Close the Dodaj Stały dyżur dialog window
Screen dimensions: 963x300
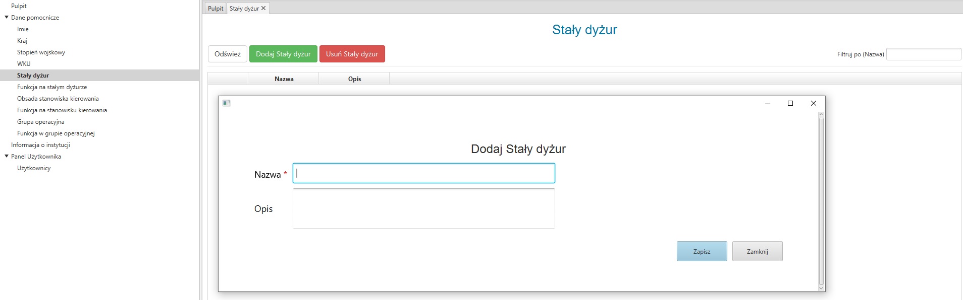coord(814,103)
